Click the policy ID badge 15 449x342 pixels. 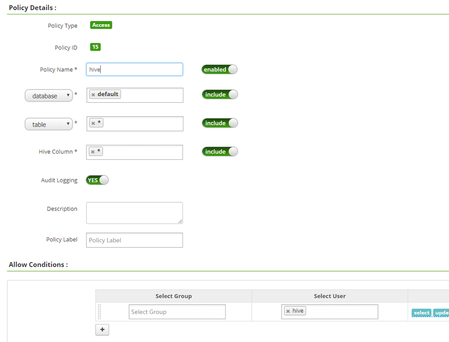[x=95, y=47]
